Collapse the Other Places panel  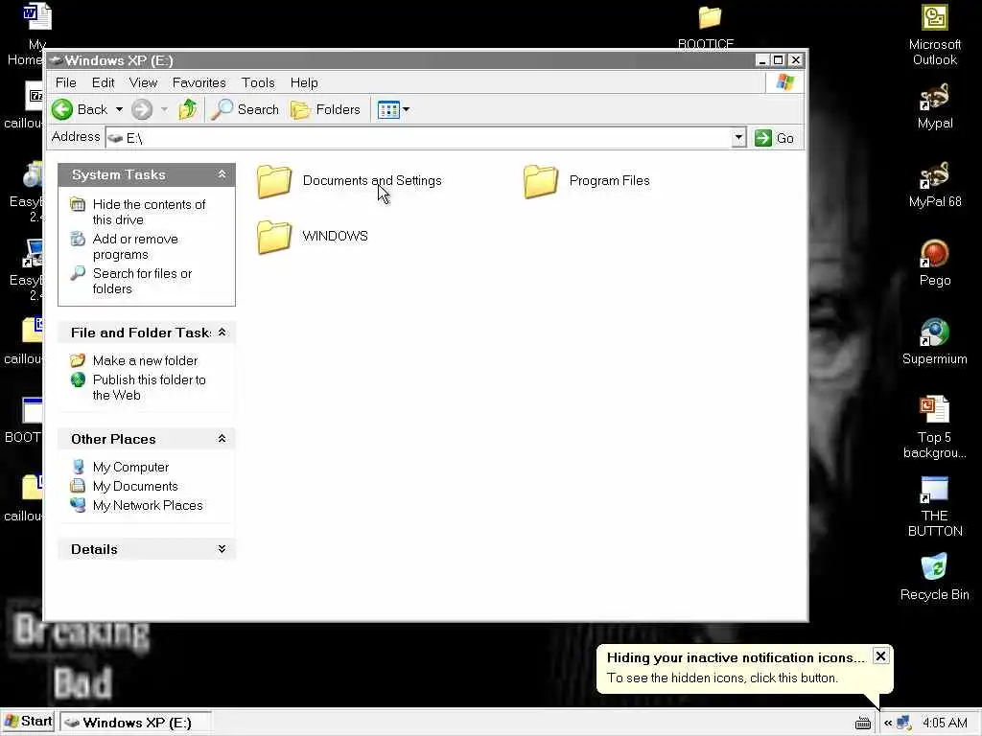[x=222, y=439]
